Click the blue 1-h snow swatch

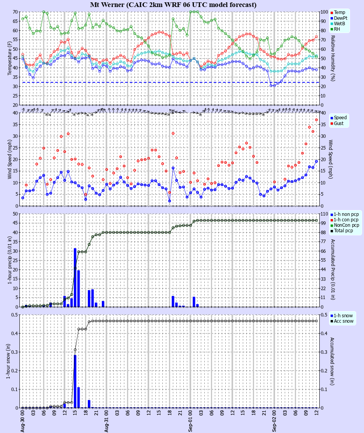pos(332,316)
